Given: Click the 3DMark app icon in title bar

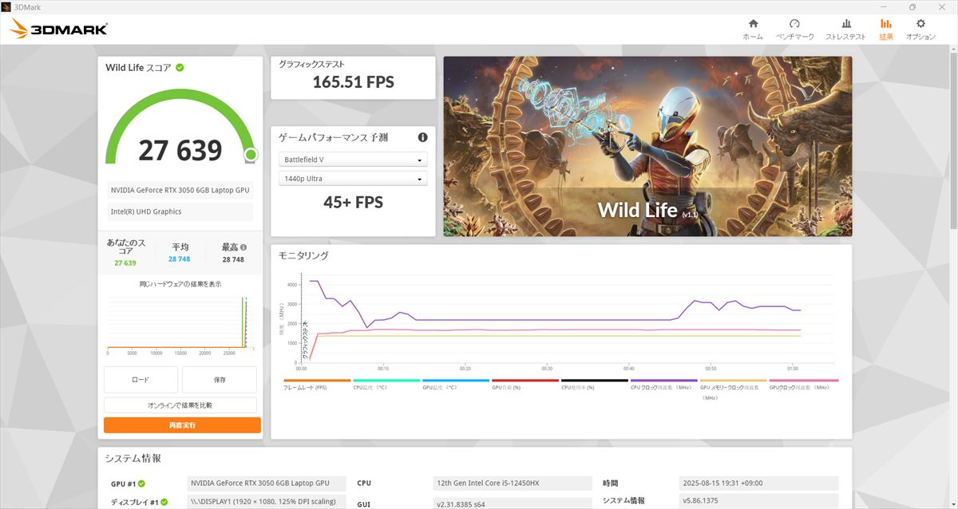Looking at the screenshot, I should tap(7, 6).
